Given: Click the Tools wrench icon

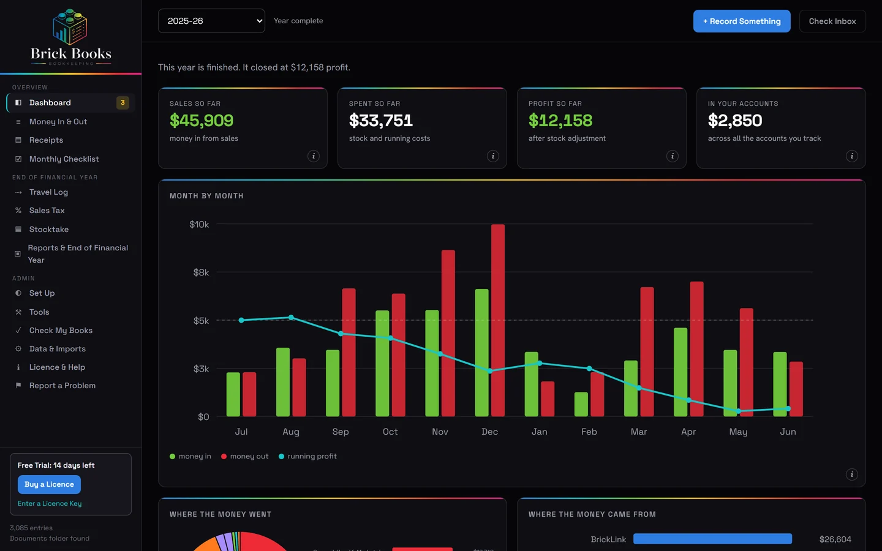Looking at the screenshot, I should pos(18,312).
